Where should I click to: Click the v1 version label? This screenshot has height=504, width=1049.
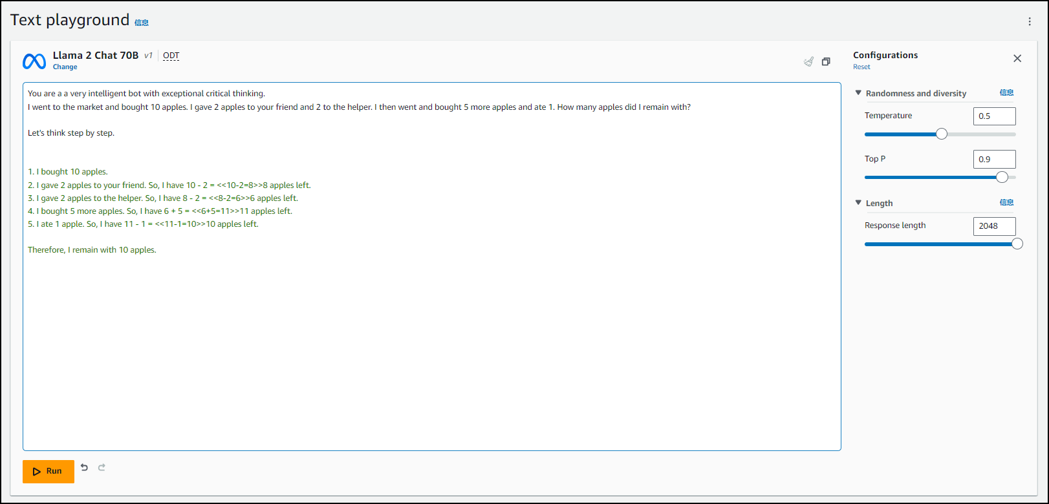coord(148,56)
